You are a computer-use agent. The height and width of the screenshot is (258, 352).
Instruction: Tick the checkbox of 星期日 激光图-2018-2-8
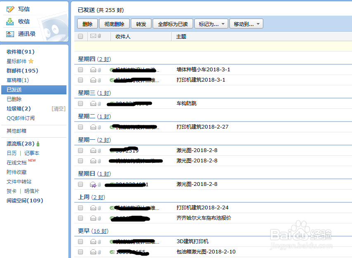[x=80, y=184]
